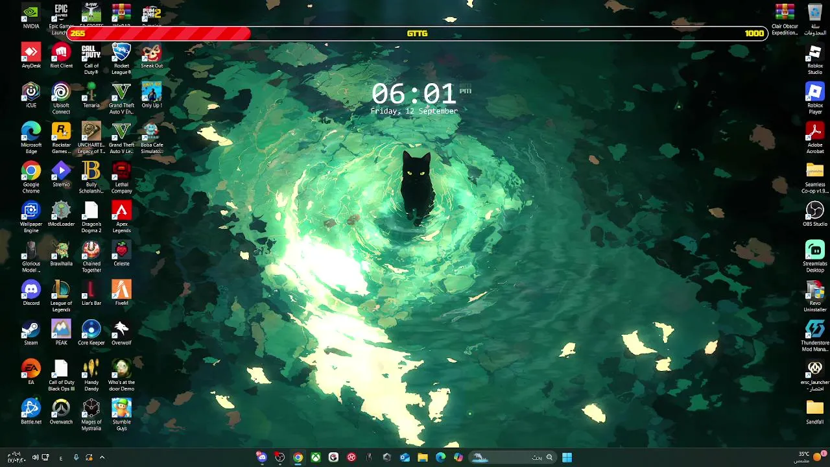
Task: Select the Core Keeper desktop icon
Action: 91,333
